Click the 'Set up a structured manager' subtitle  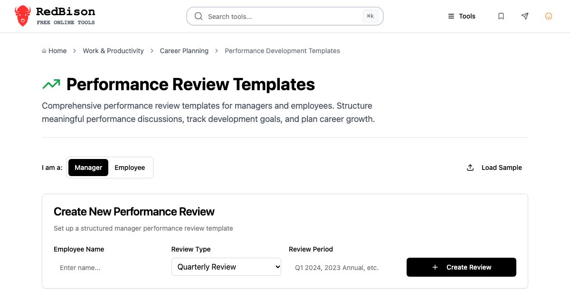pyautogui.click(x=143, y=228)
